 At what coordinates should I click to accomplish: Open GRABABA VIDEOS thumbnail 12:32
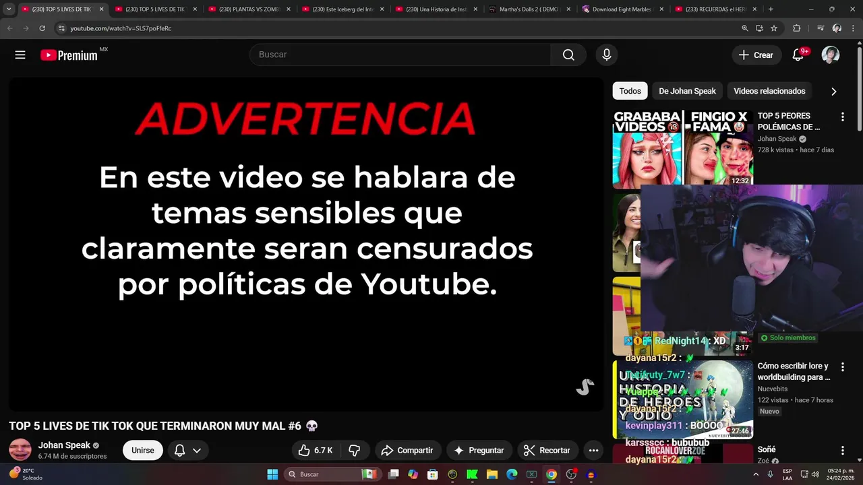click(682, 149)
